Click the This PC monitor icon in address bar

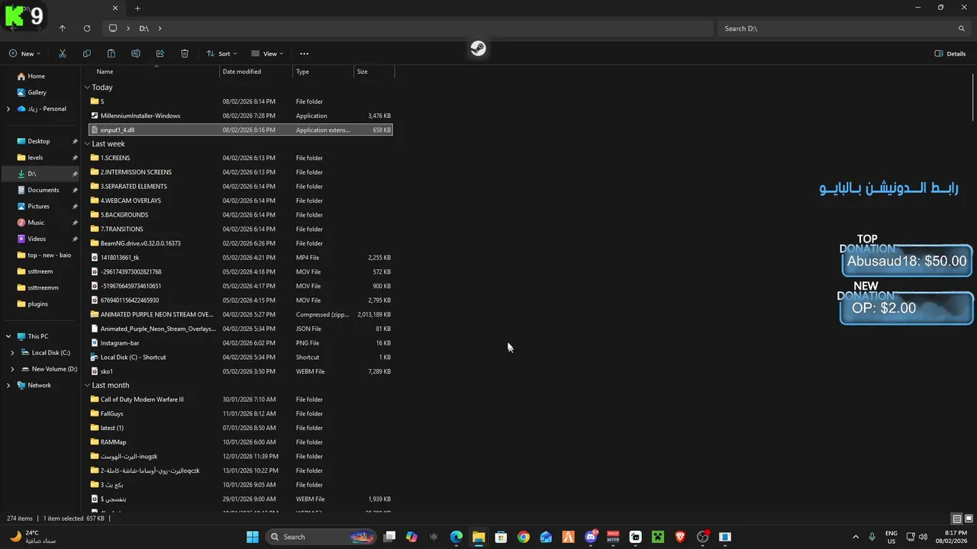coord(113,28)
